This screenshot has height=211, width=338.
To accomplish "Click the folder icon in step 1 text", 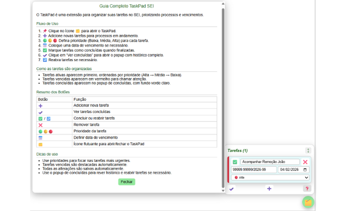I will pos(78,31).
